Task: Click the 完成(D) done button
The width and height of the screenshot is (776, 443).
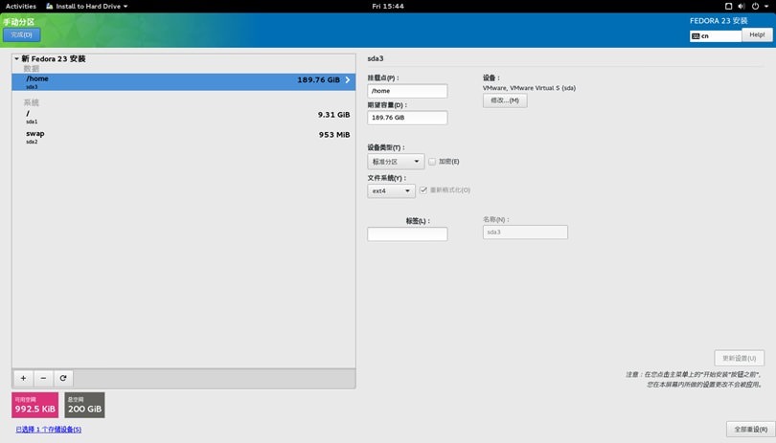Action: pos(20,35)
